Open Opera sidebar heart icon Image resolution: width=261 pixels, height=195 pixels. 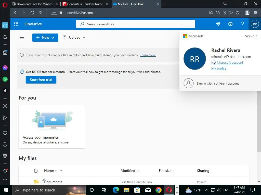5,133
